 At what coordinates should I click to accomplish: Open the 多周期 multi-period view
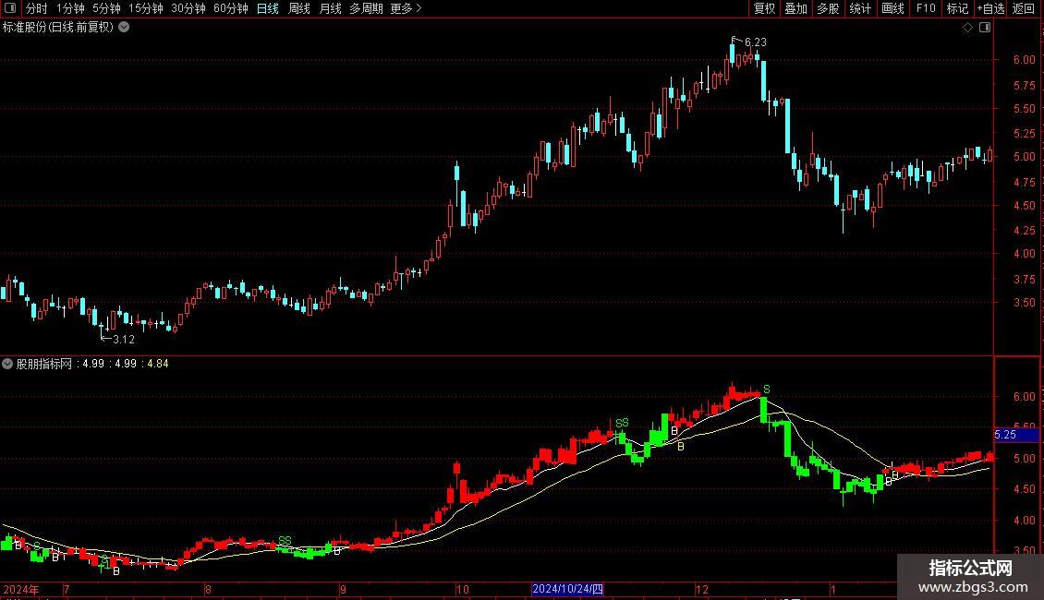click(366, 8)
